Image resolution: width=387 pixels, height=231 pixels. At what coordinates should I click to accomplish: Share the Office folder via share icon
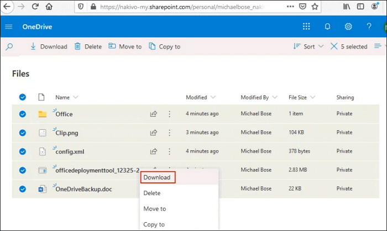pos(154,114)
